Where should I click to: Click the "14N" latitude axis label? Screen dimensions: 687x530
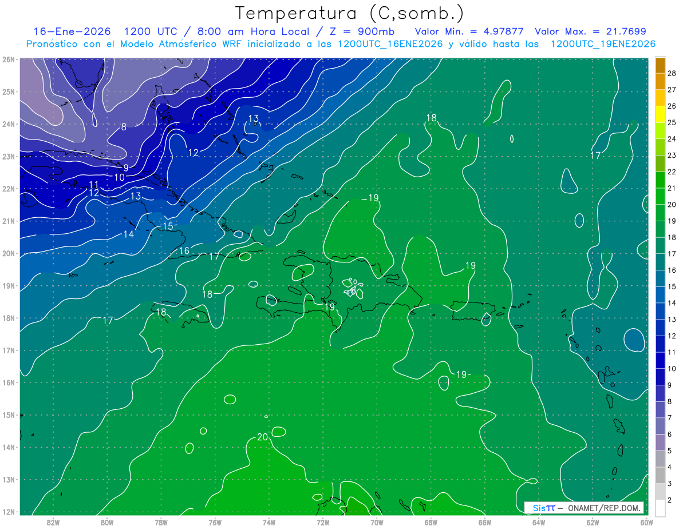click(x=8, y=447)
